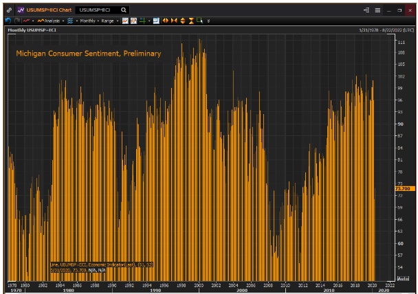The image size is (418, 294).
Task: Select the zoom rectangle tool
Action: 199,21
